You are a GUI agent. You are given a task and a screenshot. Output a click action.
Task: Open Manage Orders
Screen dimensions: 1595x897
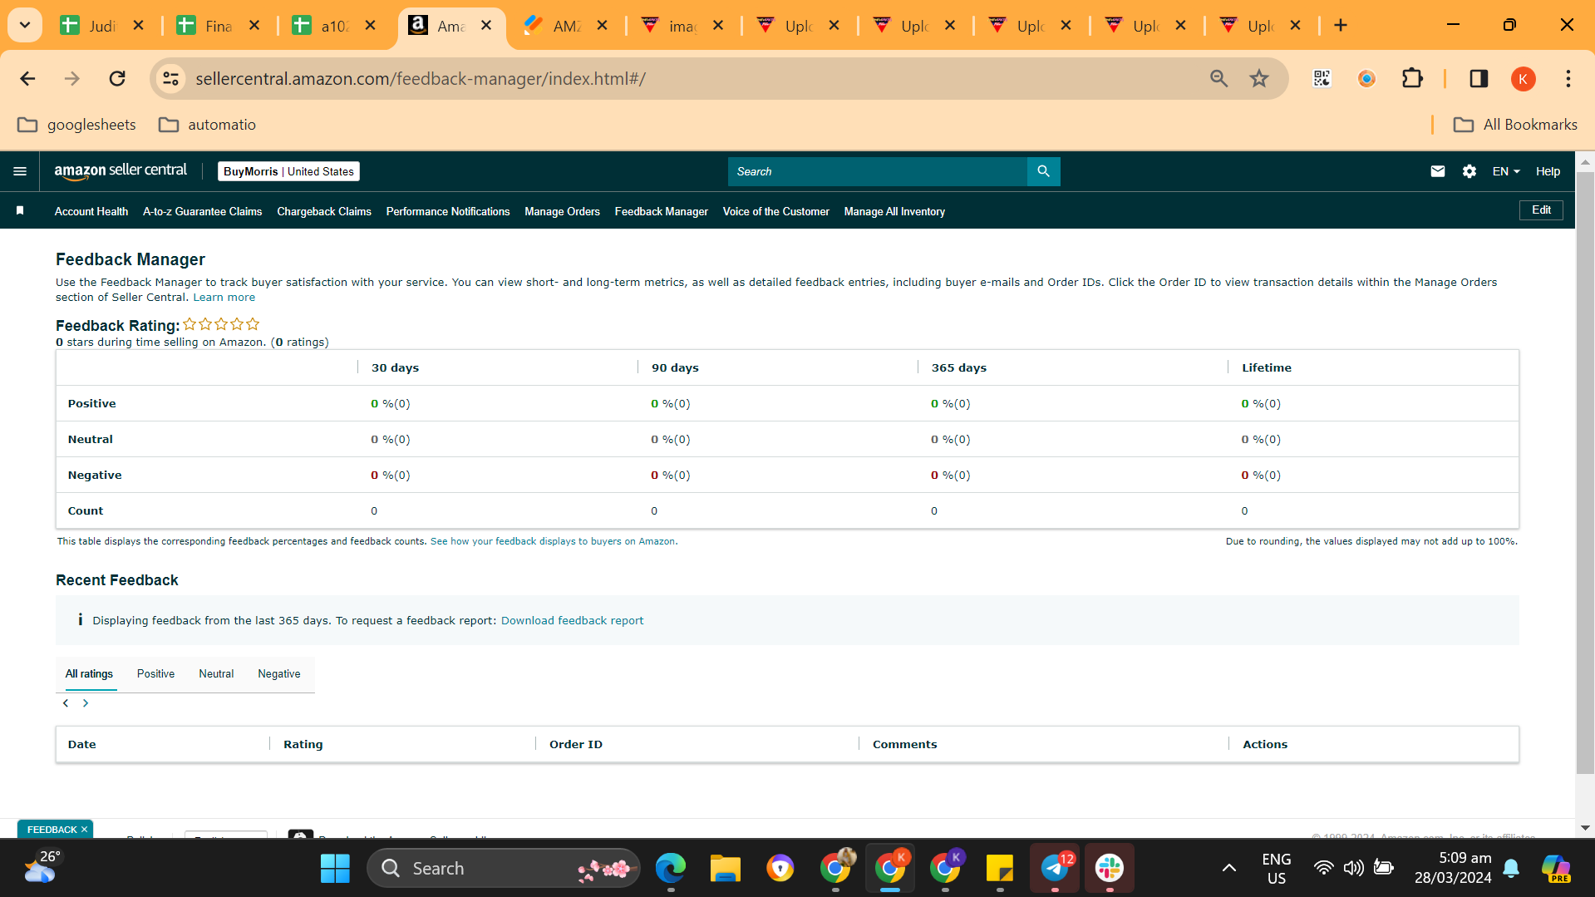coord(562,212)
